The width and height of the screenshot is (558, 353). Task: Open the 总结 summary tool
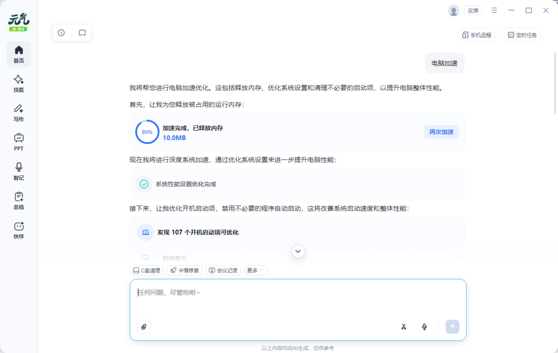coord(19,200)
